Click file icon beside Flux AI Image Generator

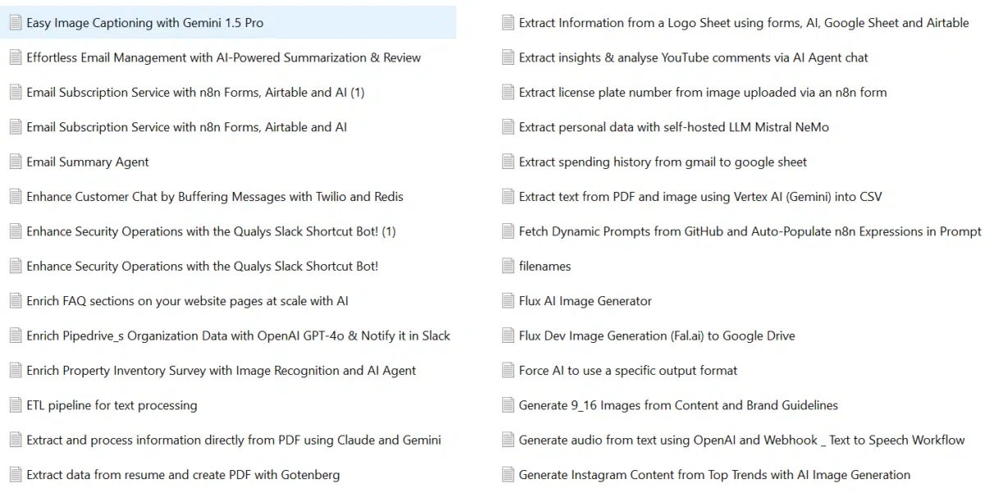[508, 301]
